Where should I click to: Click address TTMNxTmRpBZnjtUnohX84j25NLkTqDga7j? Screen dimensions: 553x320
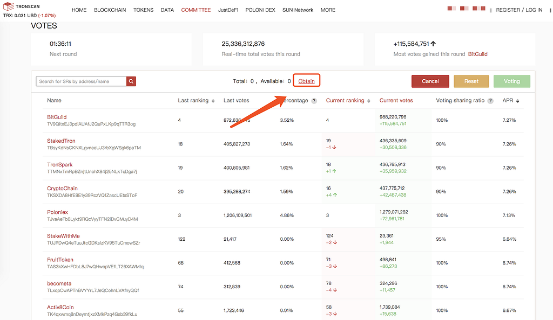(92, 172)
